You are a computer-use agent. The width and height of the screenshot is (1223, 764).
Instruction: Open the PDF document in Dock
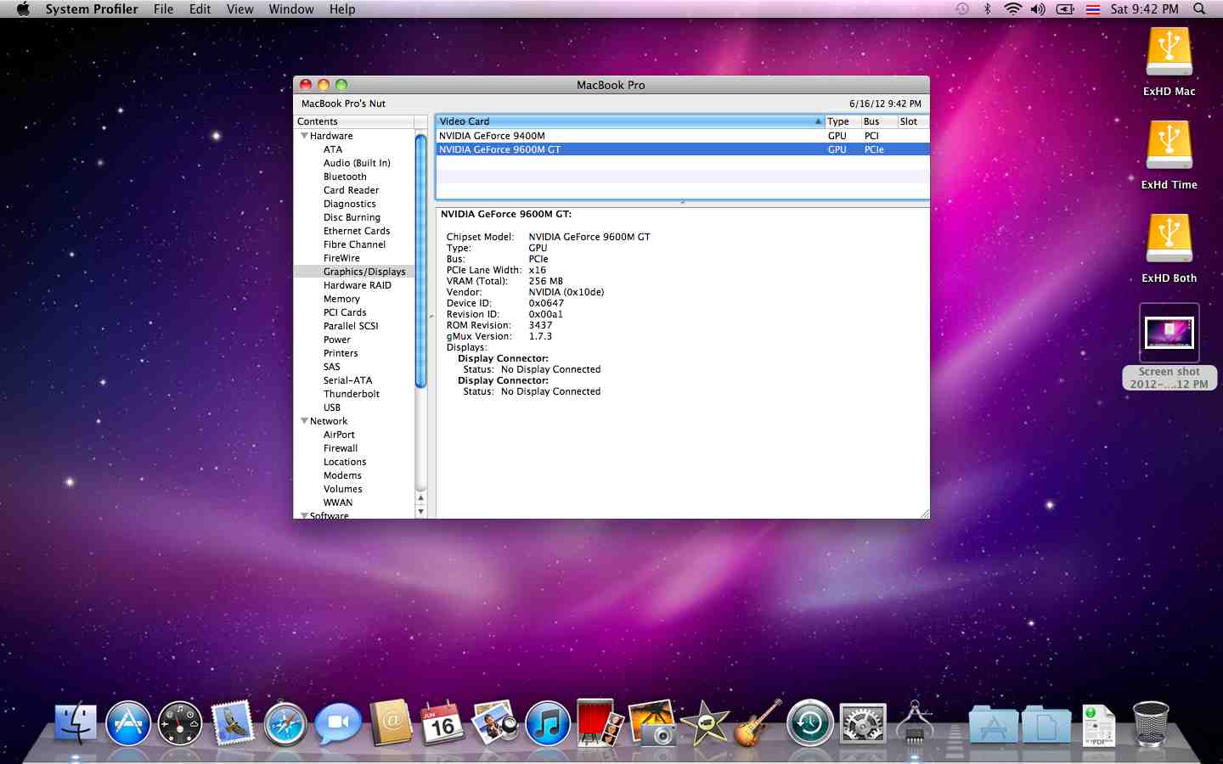coord(1098,726)
